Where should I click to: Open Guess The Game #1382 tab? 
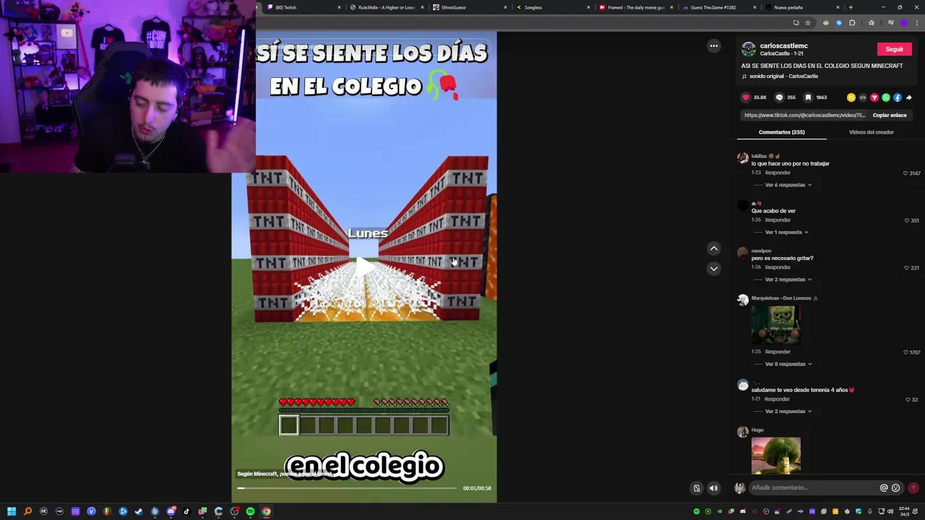pyautogui.click(x=718, y=7)
